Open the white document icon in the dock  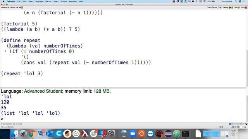[198, 134]
